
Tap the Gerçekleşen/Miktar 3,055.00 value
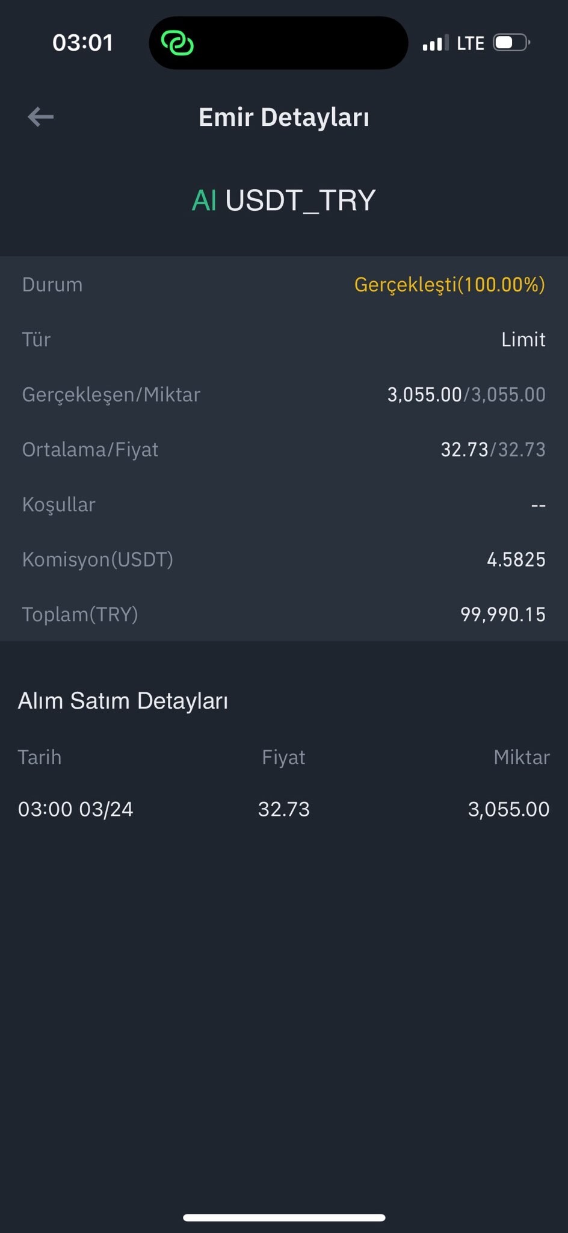(x=466, y=394)
